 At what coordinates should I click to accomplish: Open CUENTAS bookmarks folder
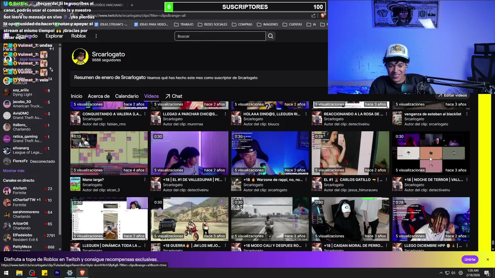292,24
